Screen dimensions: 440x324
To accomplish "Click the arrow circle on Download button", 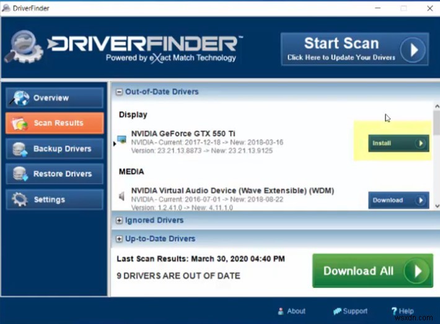I will point(420,200).
